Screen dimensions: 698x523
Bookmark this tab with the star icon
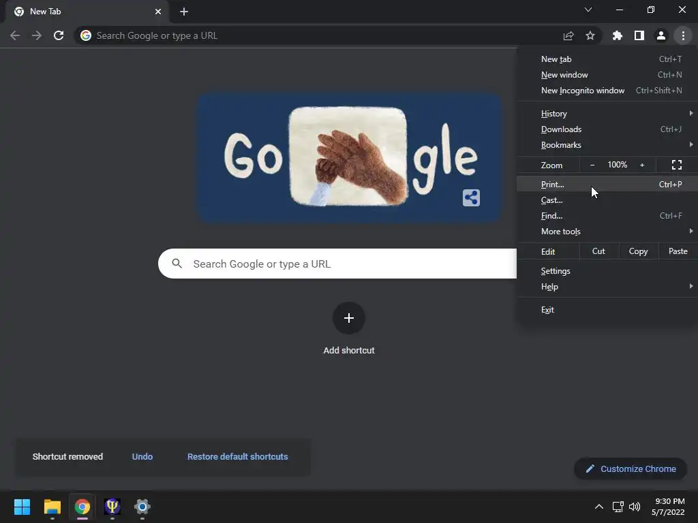click(x=590, y=35)
